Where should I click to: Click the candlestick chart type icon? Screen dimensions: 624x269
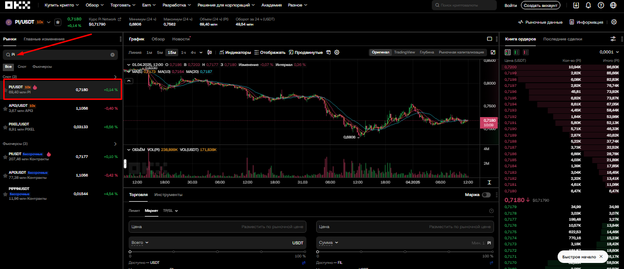(x=210, y=52)
